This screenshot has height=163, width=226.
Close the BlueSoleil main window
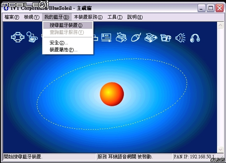[219, 8]
